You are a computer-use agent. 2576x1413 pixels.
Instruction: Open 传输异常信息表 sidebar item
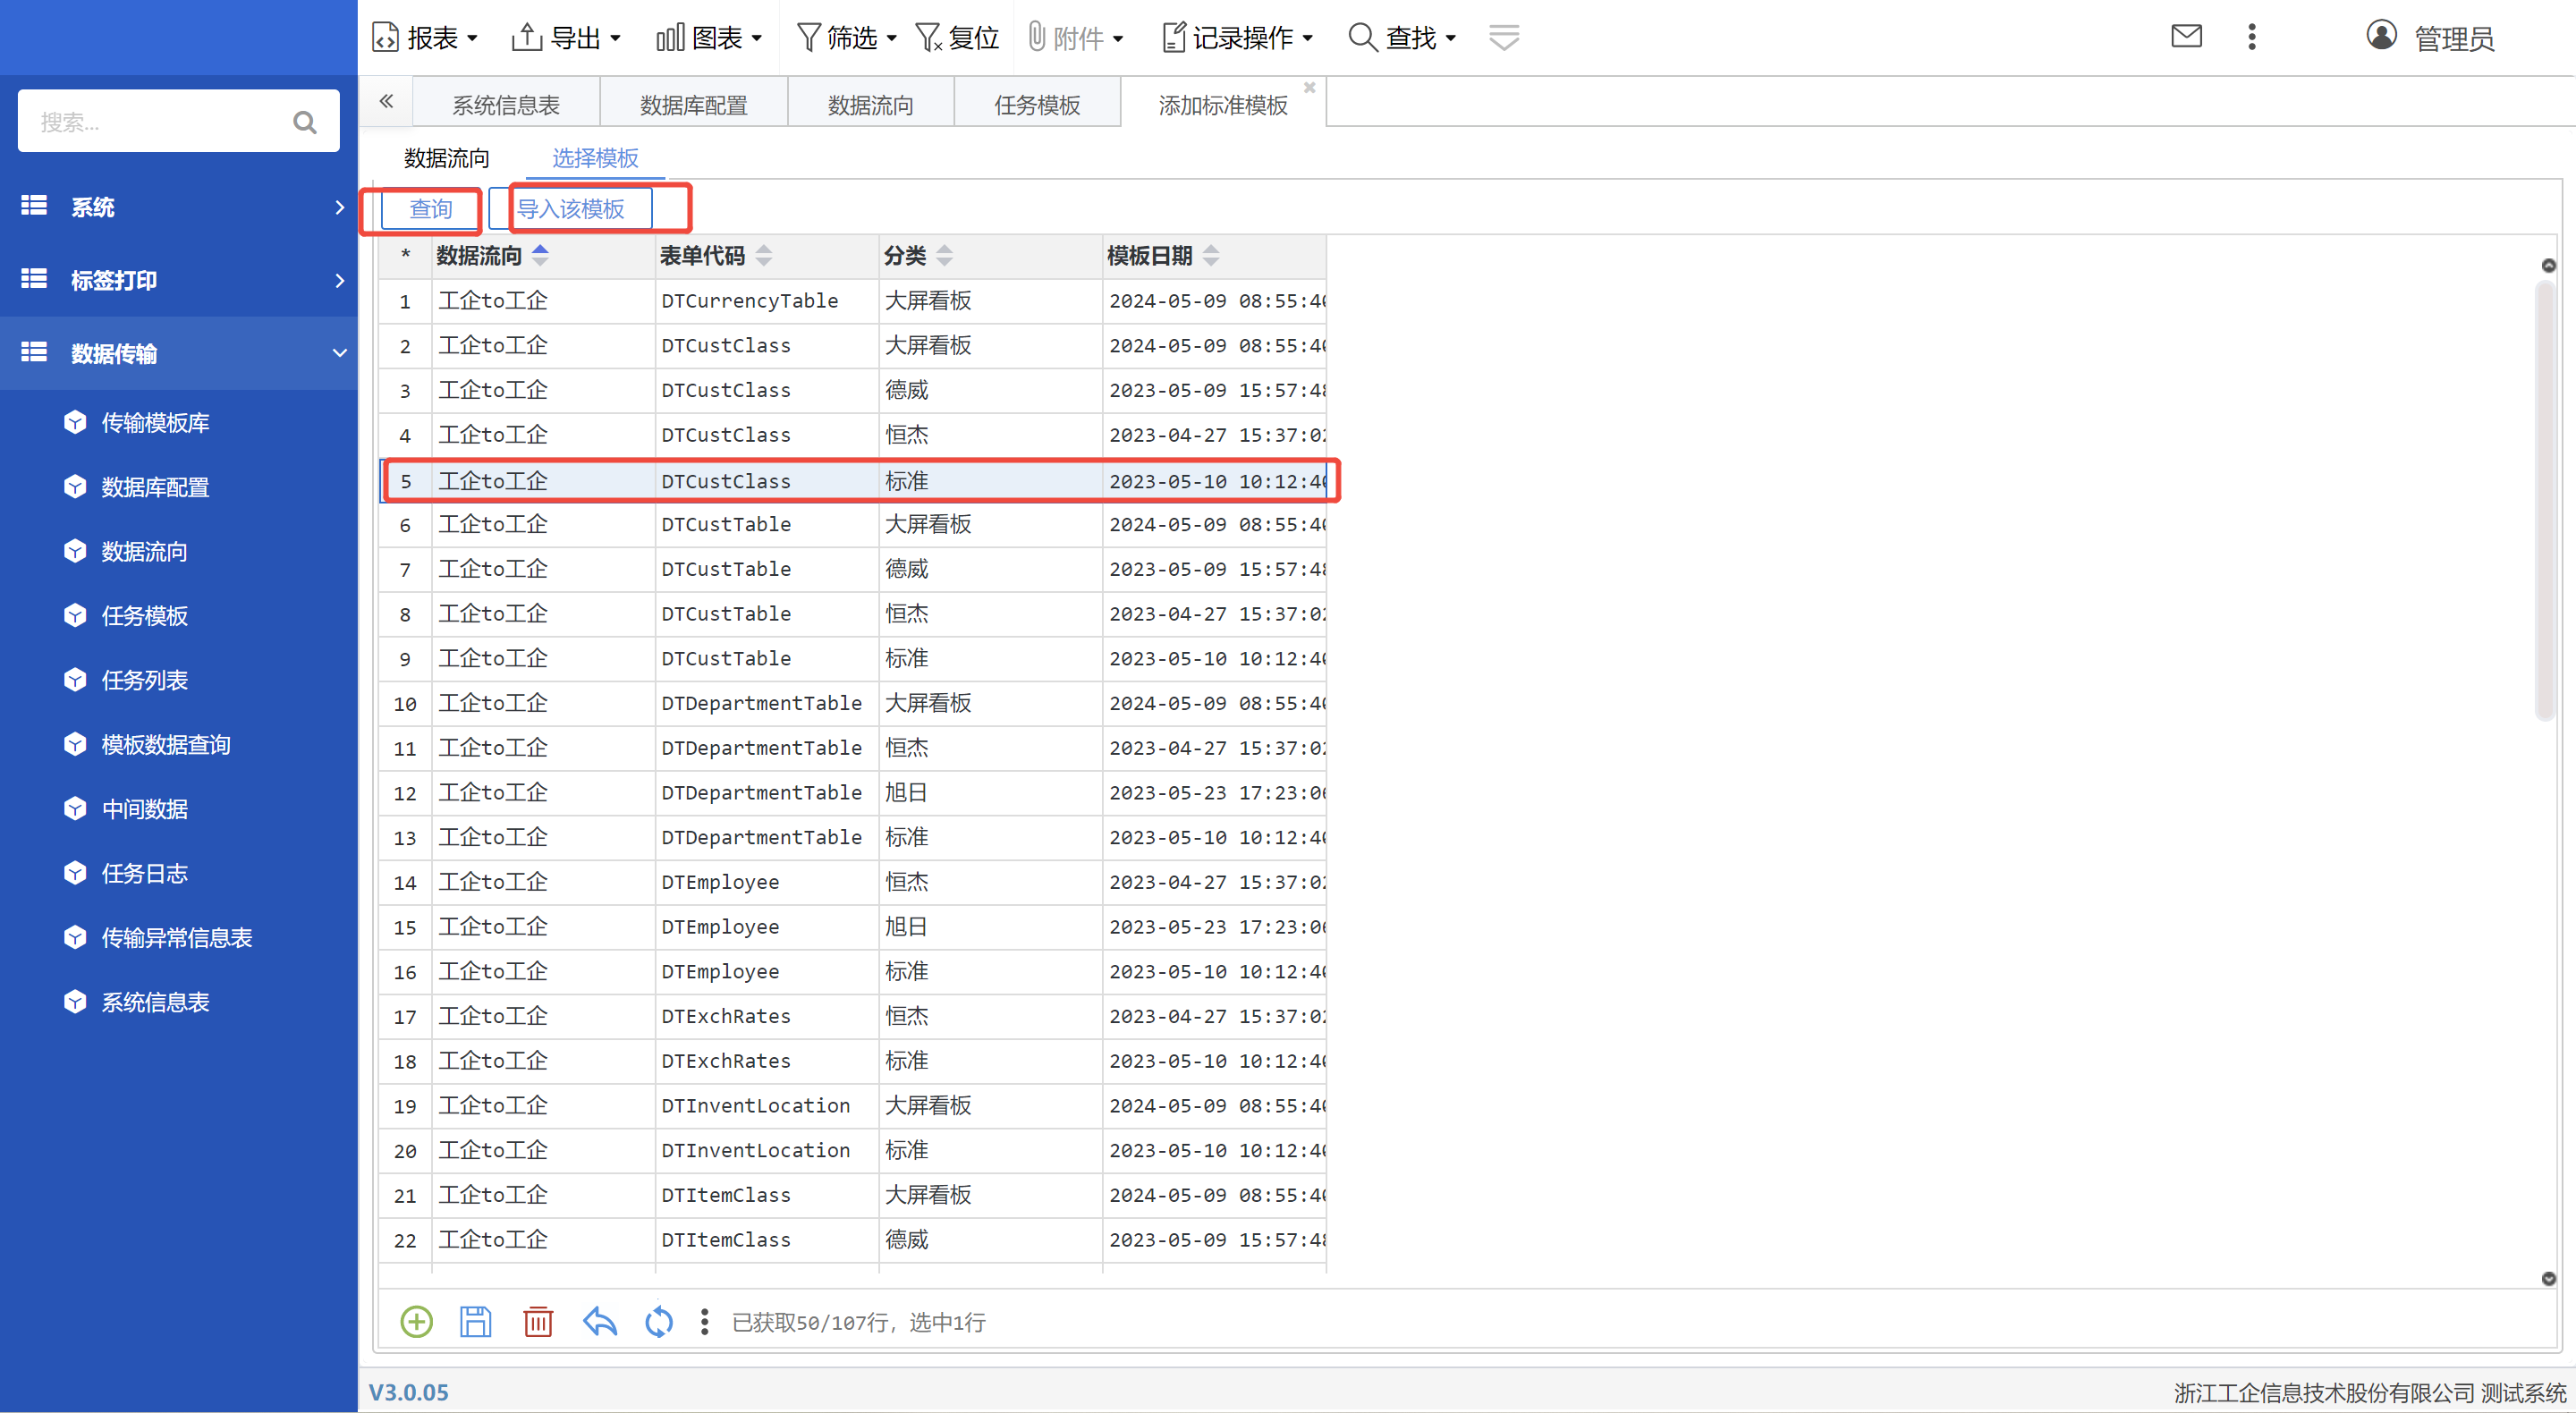(x=176, y=937)
